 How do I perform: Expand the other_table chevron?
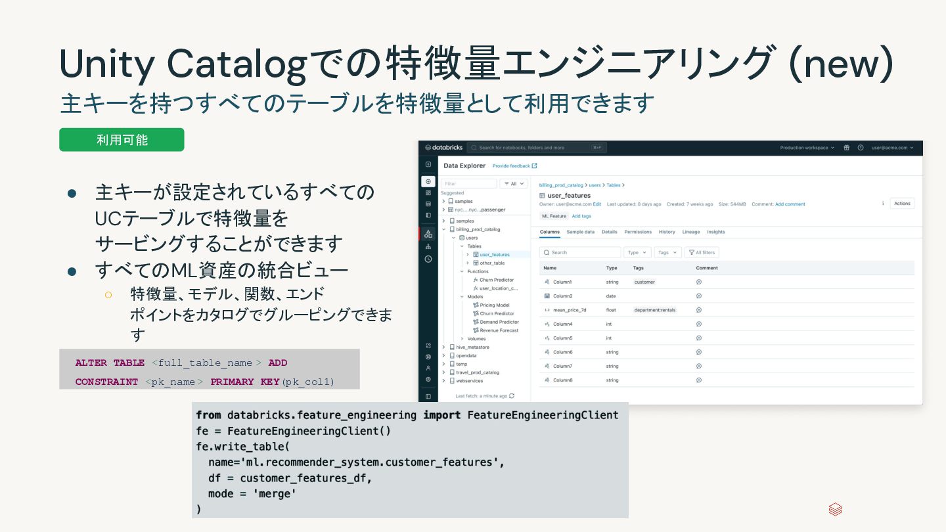point(468,263)
